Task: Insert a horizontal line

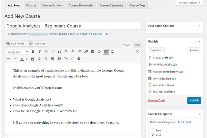Action: [x=15, y=59]
